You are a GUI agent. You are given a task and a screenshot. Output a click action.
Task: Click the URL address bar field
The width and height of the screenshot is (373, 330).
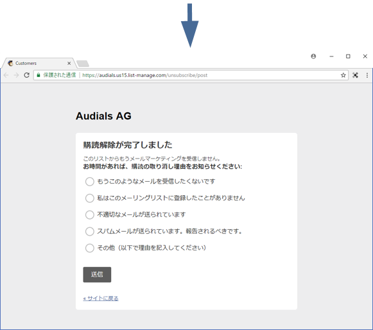[x=190, y=75]
